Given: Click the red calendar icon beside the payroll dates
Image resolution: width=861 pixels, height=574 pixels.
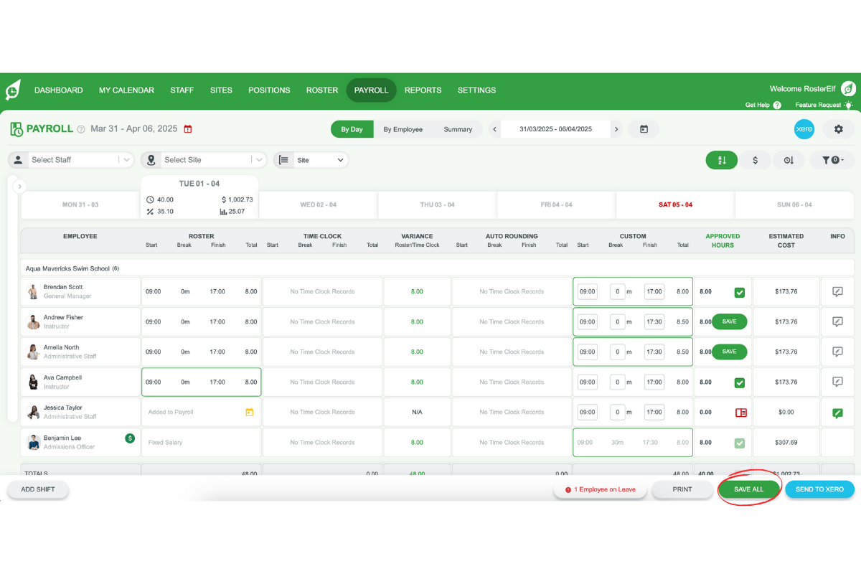Looking at the screenshot, I should pos(188,130).
